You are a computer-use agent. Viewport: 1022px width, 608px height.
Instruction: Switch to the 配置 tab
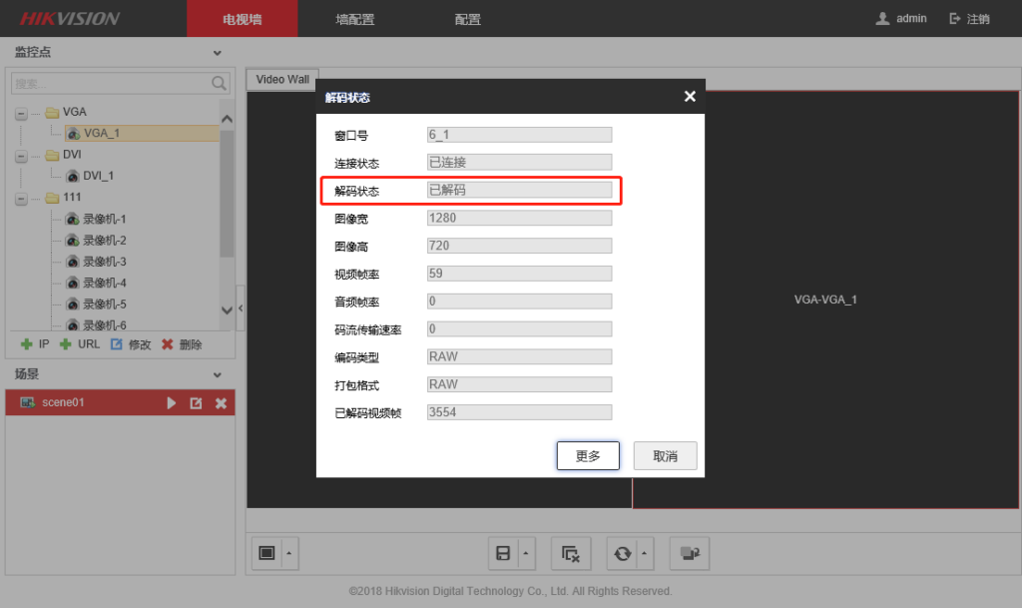coord(466,18)
